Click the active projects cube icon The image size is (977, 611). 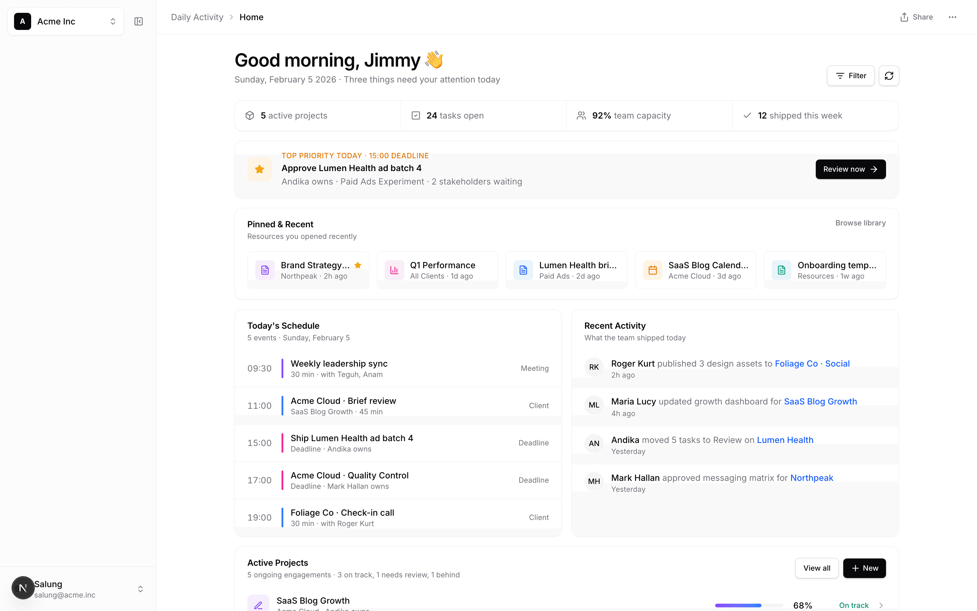(x=250, y=115)
